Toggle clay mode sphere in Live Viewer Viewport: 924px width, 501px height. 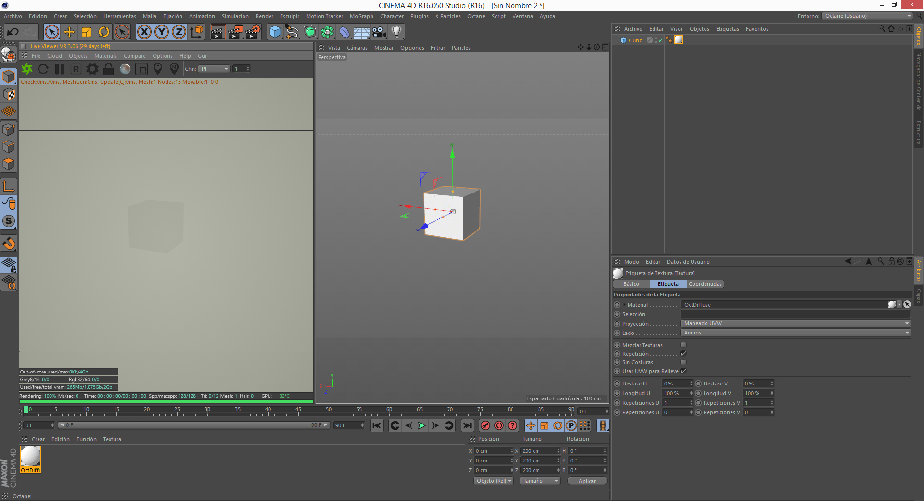click(125, 69)
